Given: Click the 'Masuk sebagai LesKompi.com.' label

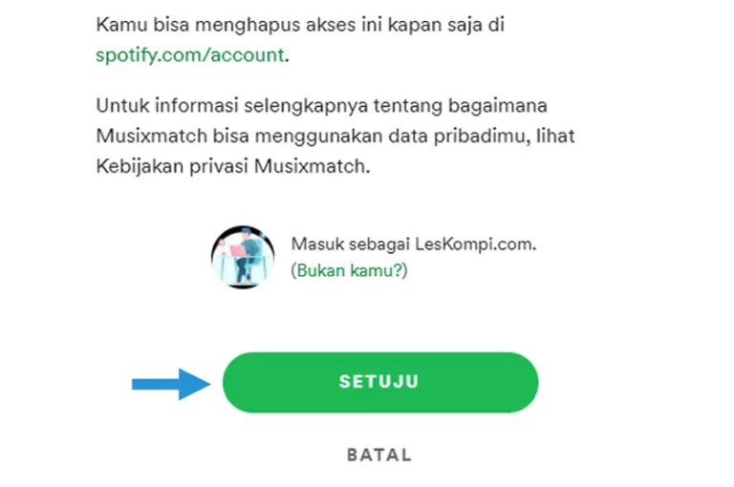Looking at the screenshot, I should coord(414,243).
